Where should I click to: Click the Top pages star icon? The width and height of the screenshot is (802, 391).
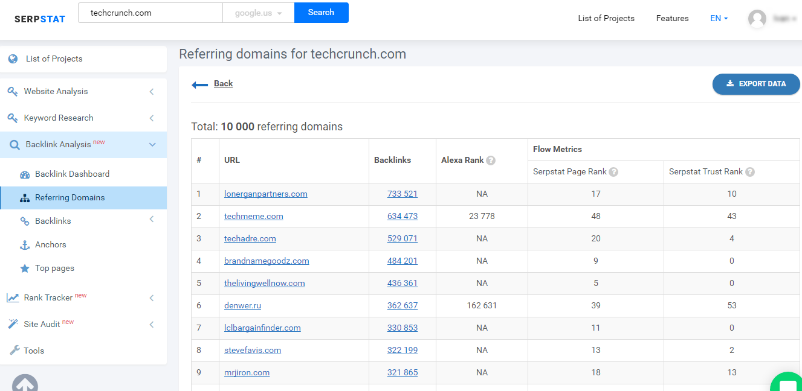[25, 269]
